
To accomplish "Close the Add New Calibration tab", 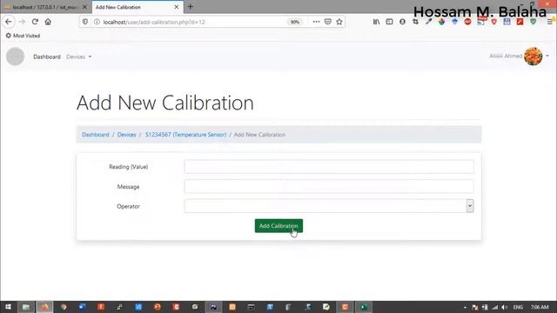I will point(176,7).
